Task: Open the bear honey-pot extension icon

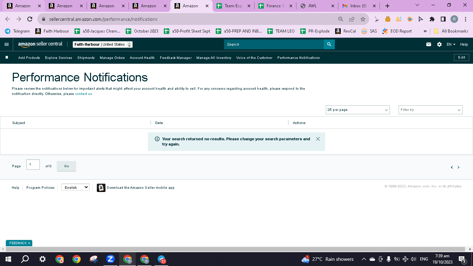Action: [x=388, y=19]
